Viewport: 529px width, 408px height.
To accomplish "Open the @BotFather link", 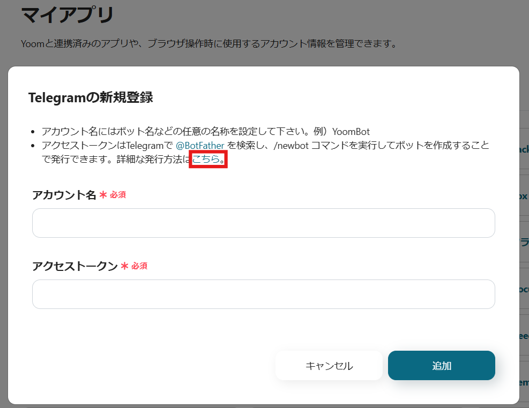I will [x=200, y=146].
